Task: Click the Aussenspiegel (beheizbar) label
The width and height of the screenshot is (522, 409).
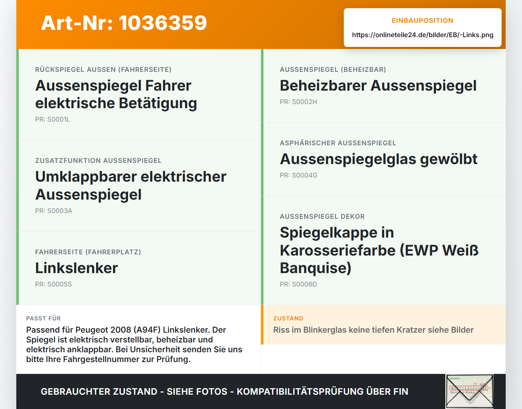Action: click(333, 69)
